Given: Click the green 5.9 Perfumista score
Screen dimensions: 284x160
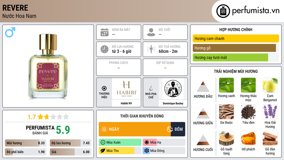Looking at the screenshot, I should coord(63,130).
